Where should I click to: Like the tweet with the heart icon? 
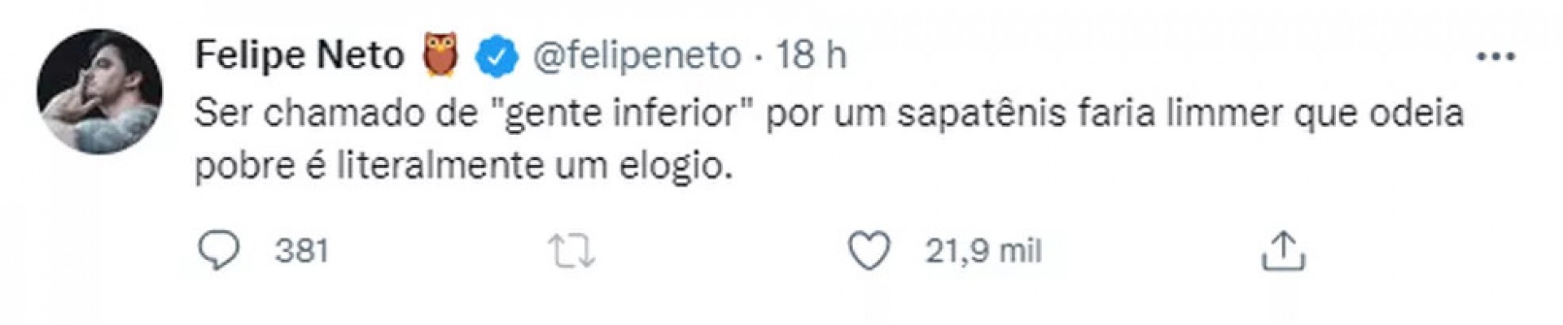pyautogui.click(x=869, y=251)
